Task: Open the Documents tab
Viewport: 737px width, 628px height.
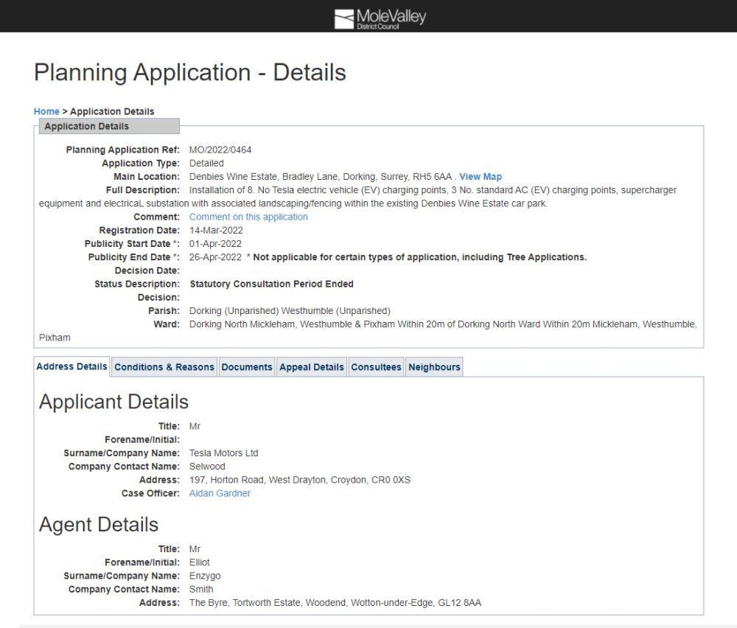Action: [x=247, y=367]
